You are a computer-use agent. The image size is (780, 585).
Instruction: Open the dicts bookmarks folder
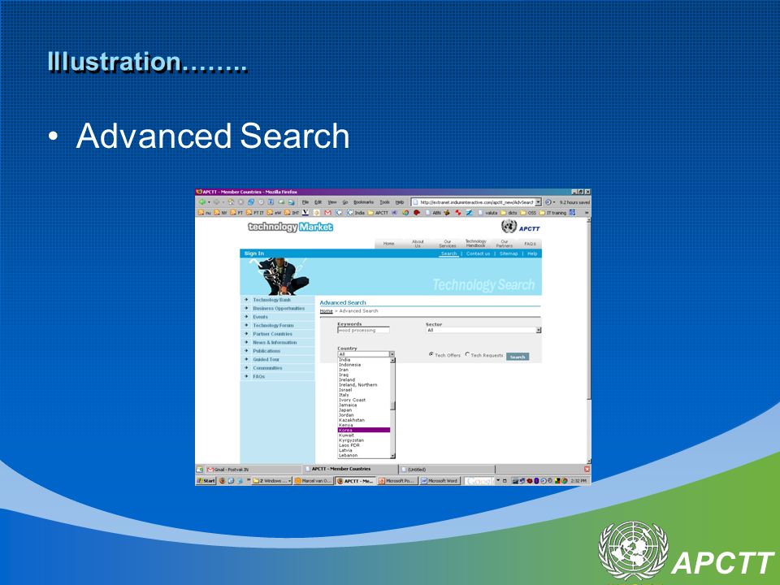click(x=509, y=212)
